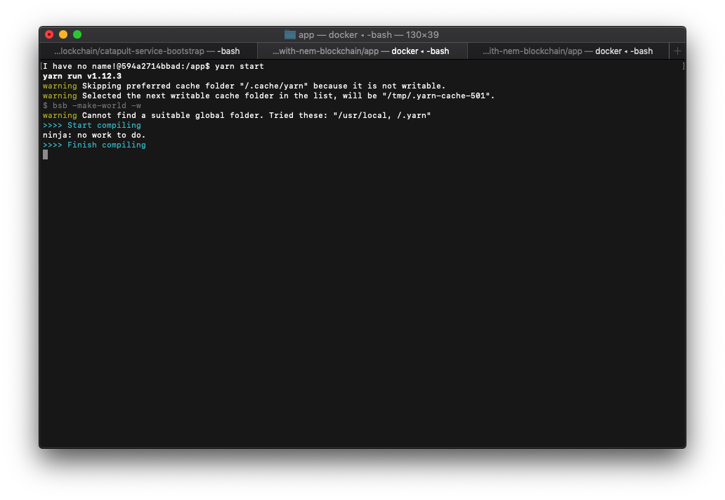Click the '>>>> Finish compiling' line

pos(94,145)
